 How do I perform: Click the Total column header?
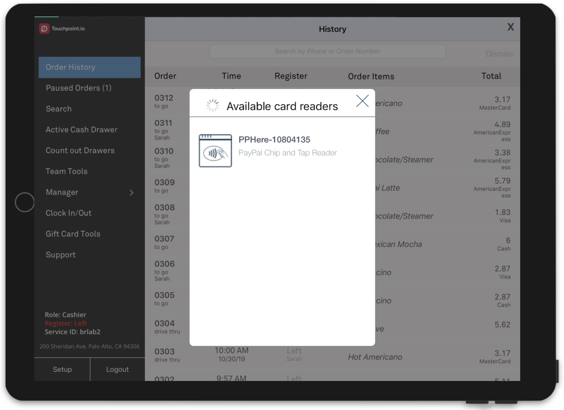[491, 76]
